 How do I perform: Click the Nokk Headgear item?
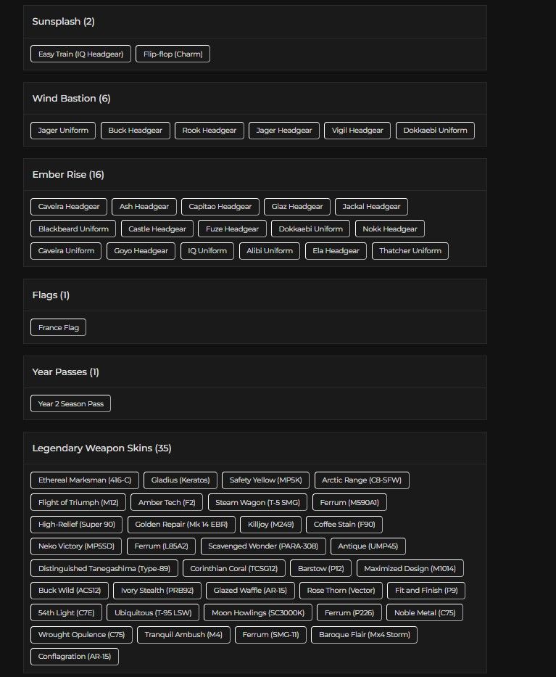point(389,229)
